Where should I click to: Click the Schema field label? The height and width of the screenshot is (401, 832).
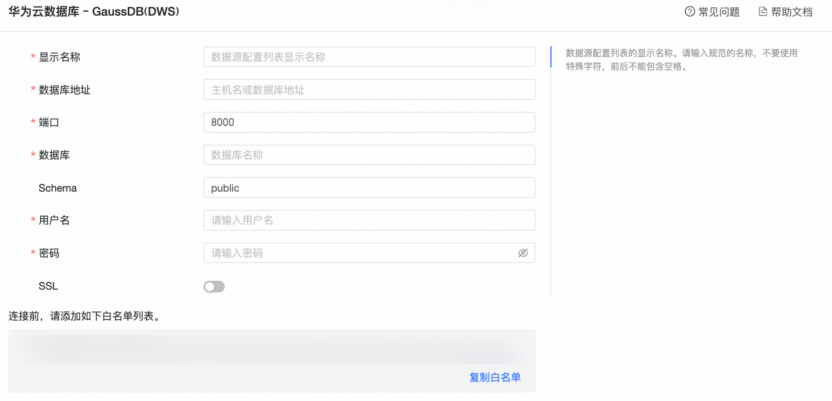click(x=57, y=188)
